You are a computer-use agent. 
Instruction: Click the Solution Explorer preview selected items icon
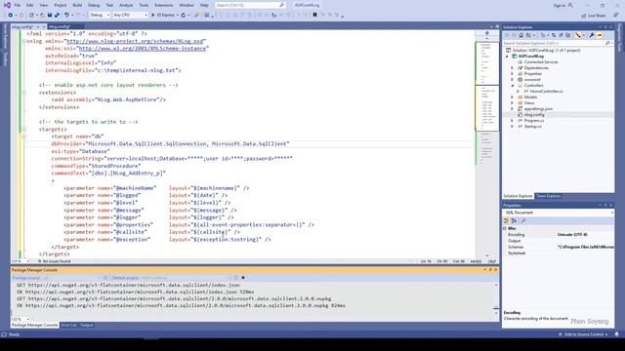(600, 35)
